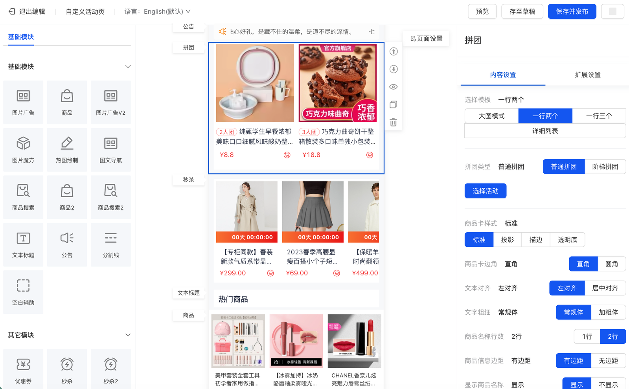Collapse the 基础模块 section

click(128, 67)
